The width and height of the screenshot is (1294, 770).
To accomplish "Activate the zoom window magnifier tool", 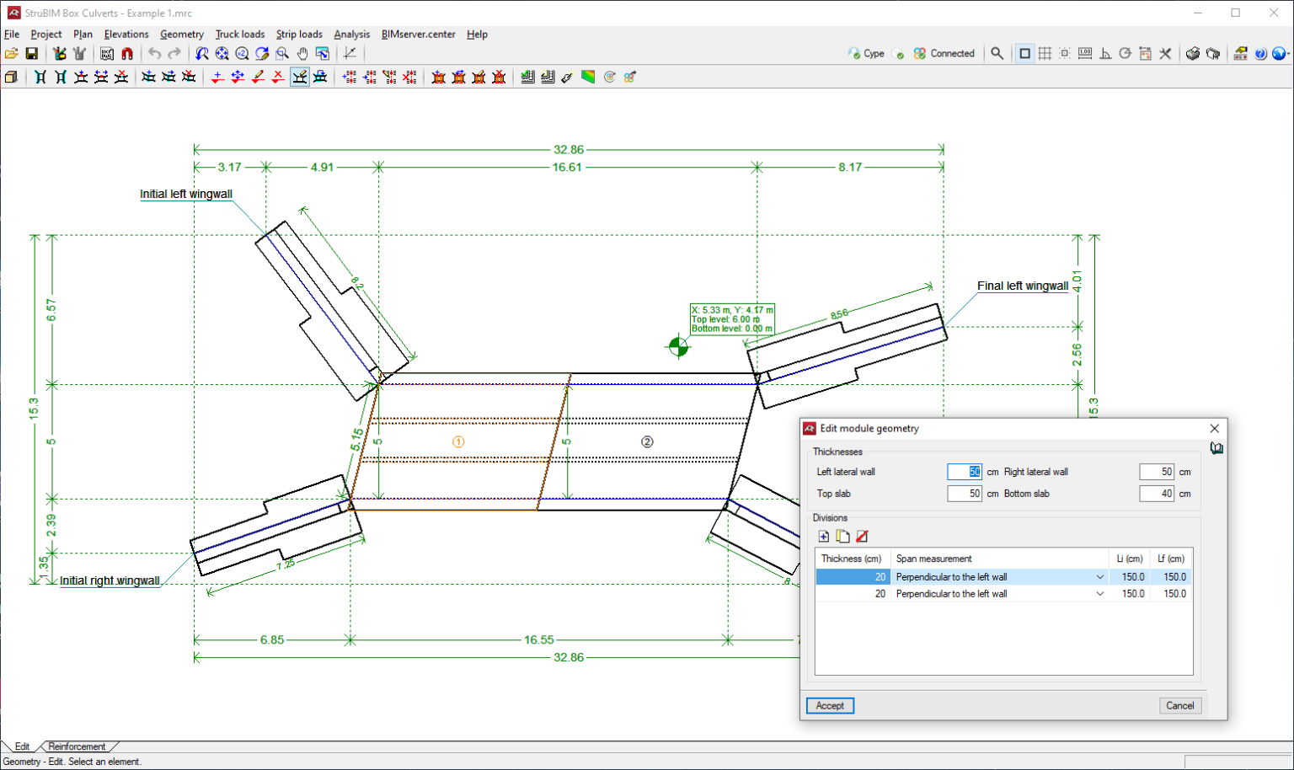I will (282, 53).
